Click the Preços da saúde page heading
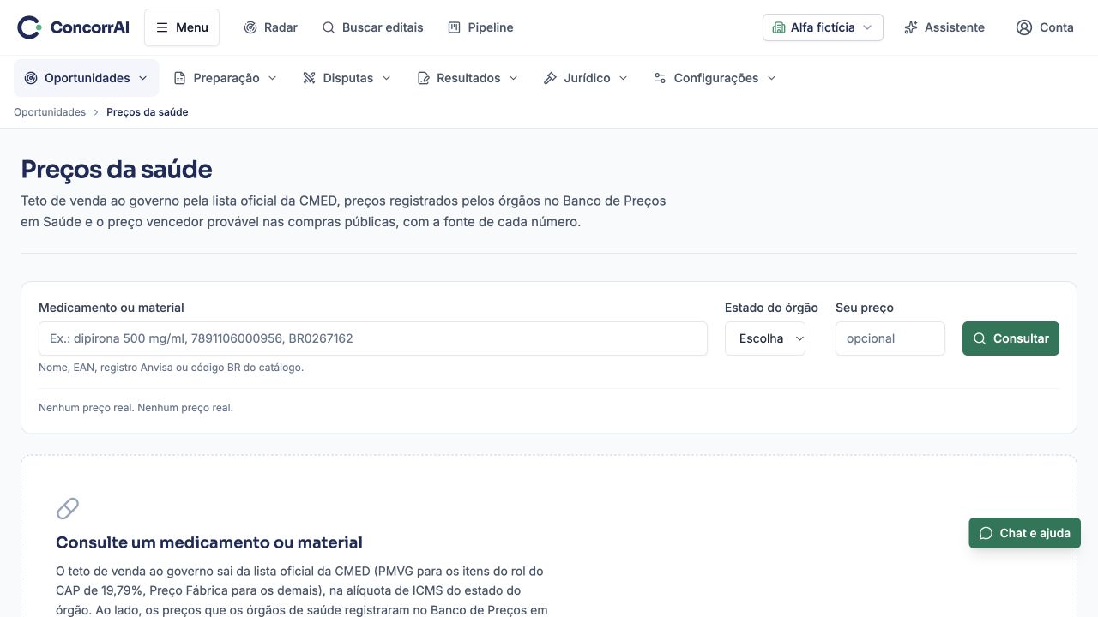This screenshot has height=617, width=1098. tap(117, 169)
